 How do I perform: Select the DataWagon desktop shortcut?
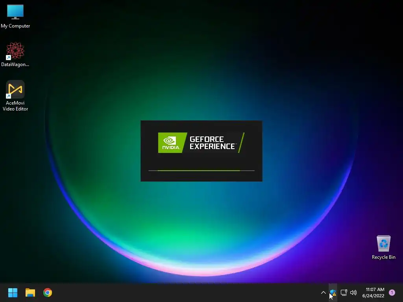pyautogui.click(x=15, y=54)
